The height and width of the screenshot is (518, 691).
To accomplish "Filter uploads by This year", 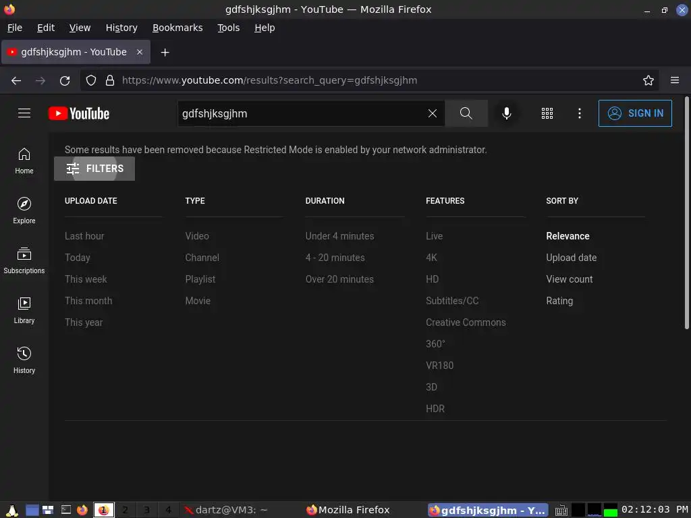I will click(83, 322).
